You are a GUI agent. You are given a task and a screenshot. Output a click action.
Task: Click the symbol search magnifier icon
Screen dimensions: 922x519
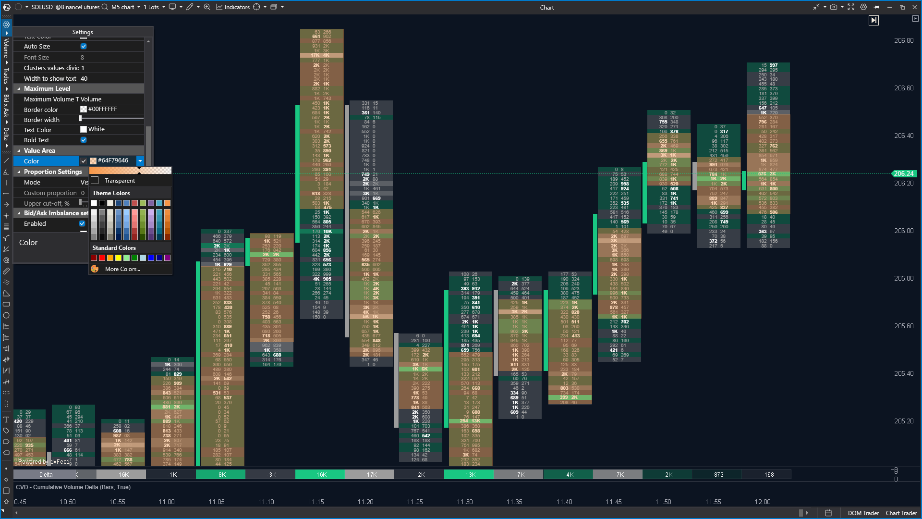coord(105,7)
